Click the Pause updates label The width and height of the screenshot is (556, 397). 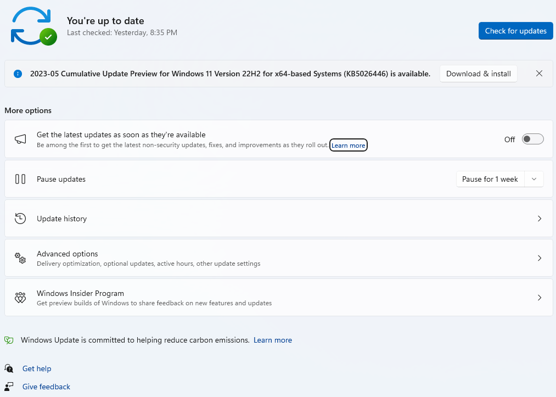61,179
